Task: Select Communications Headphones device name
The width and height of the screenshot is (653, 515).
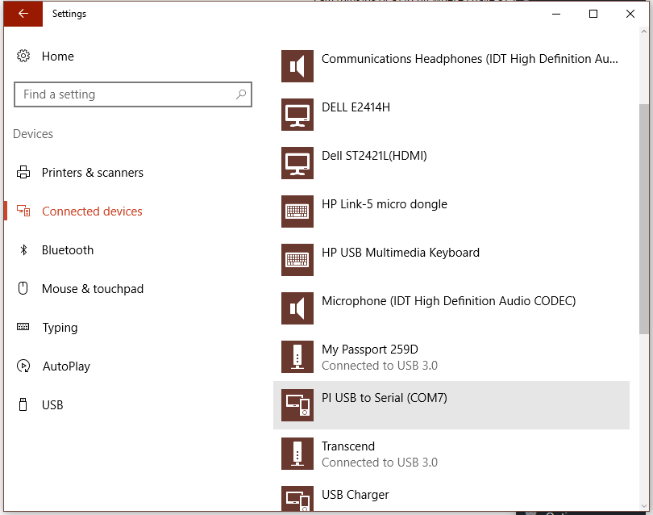Action: coord(470,59)
